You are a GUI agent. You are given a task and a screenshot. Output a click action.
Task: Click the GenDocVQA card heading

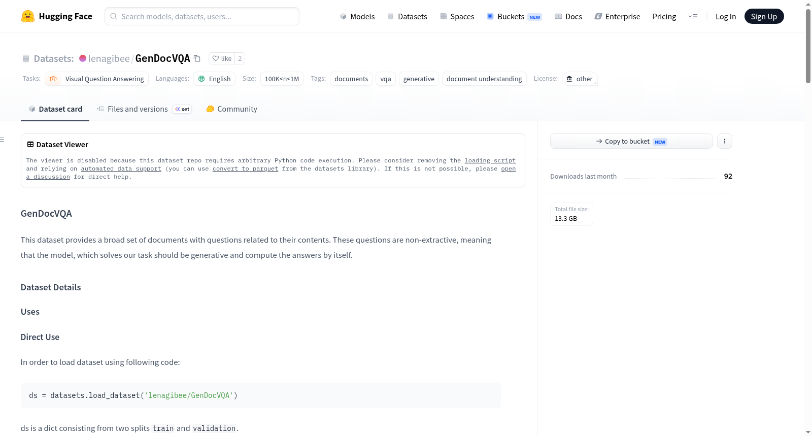point(46,214)
